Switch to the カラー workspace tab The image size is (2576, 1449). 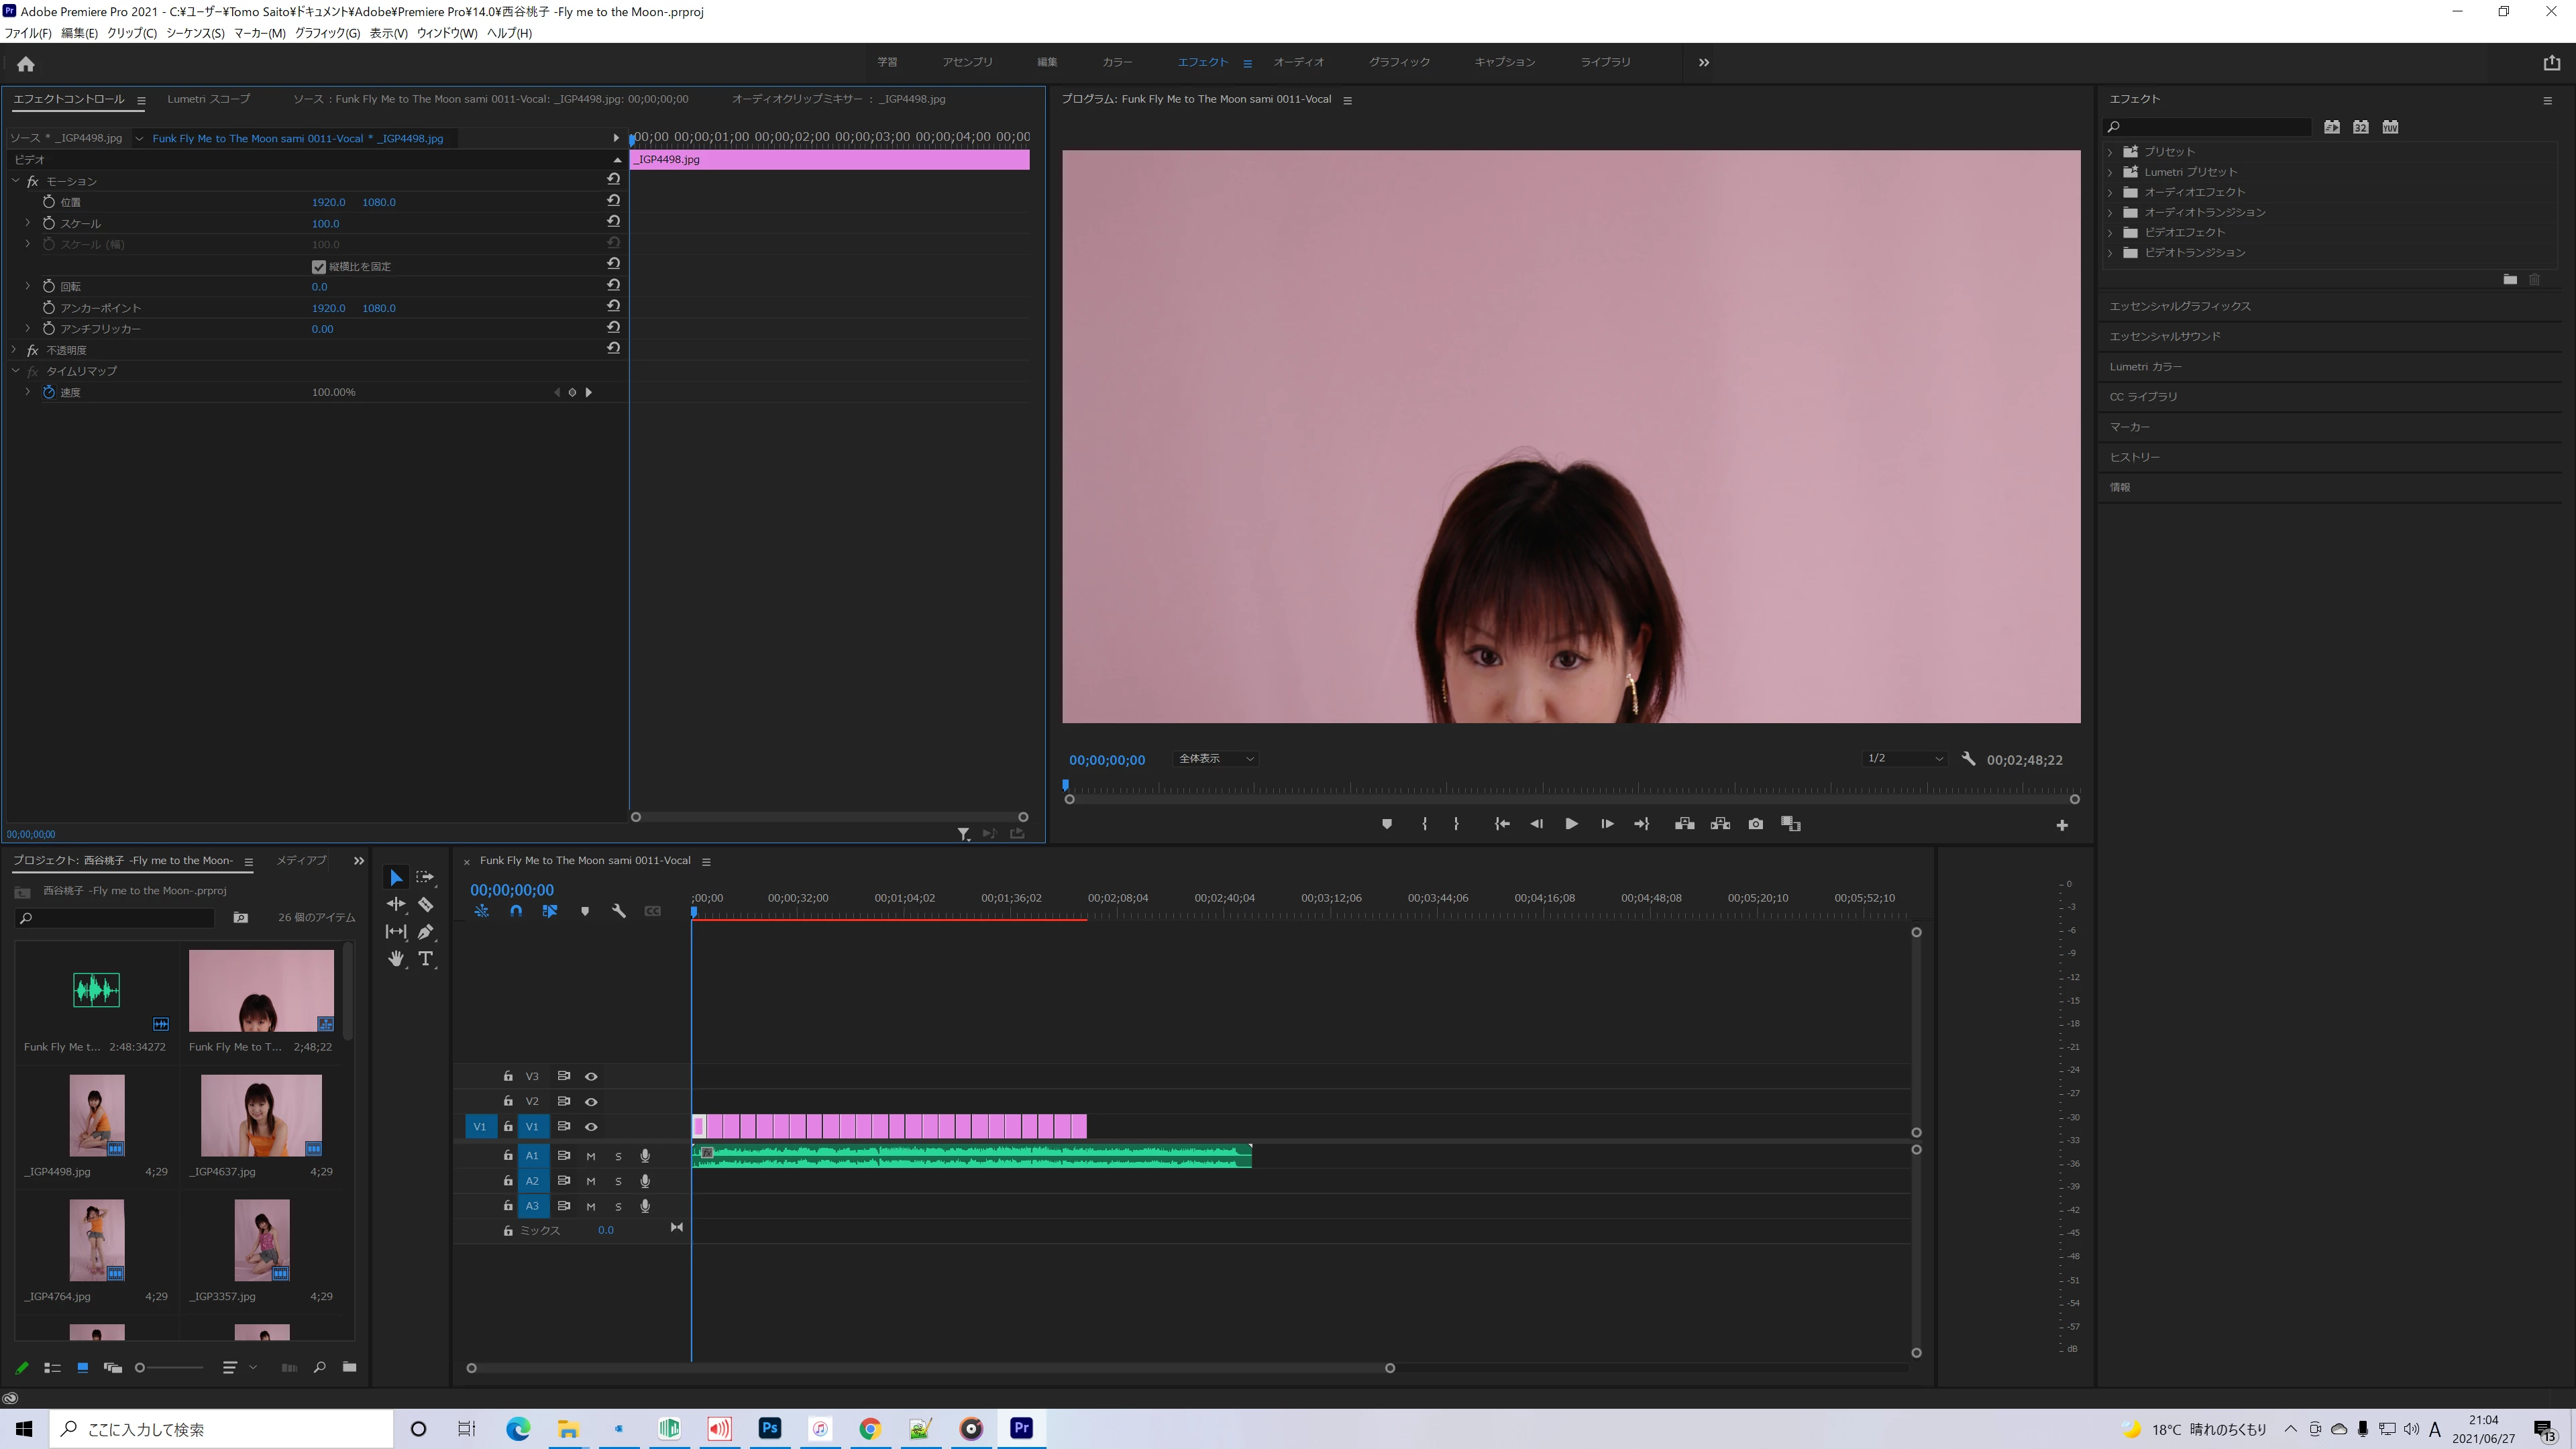pos(1117,62)
